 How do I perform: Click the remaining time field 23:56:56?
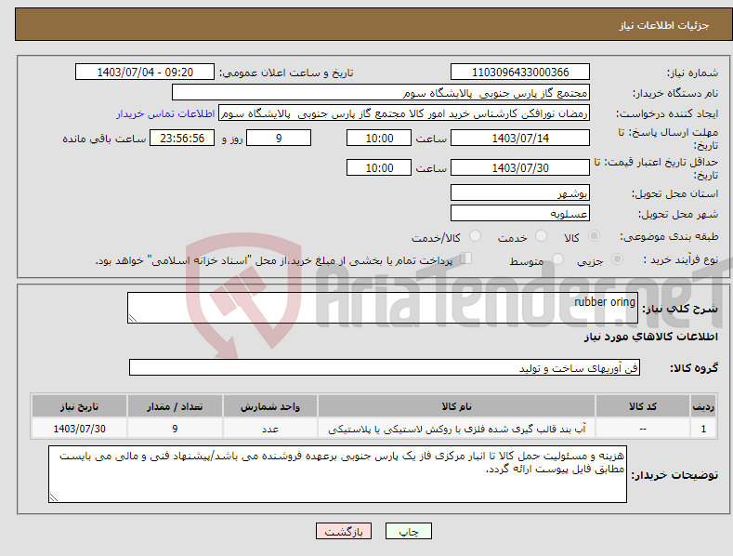click(182, 138)
